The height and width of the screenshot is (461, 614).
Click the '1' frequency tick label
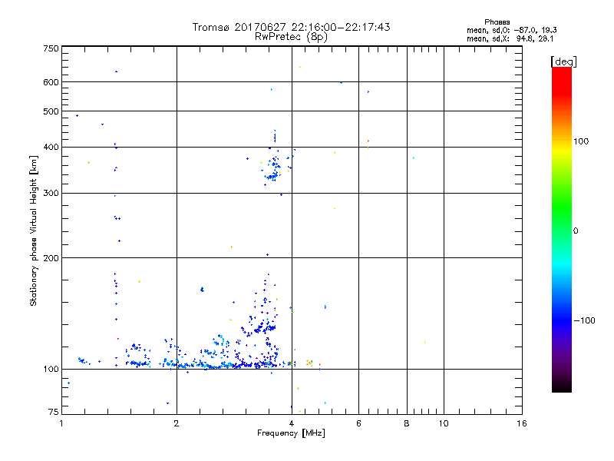pyautogui.click(x=61, y=423)
